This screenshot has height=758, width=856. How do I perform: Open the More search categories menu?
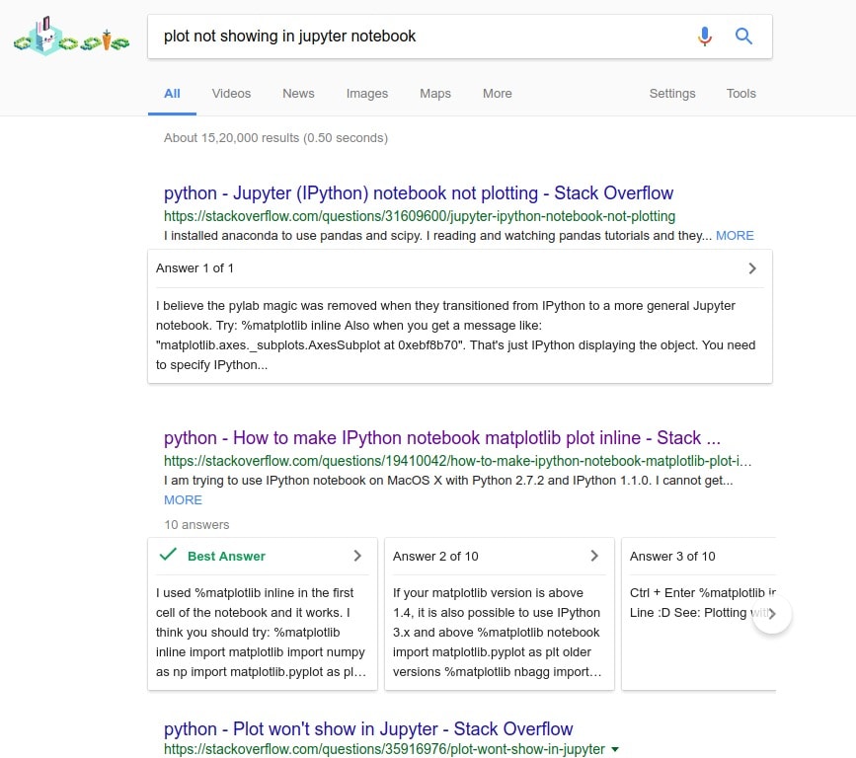click(x=497, y=94)
